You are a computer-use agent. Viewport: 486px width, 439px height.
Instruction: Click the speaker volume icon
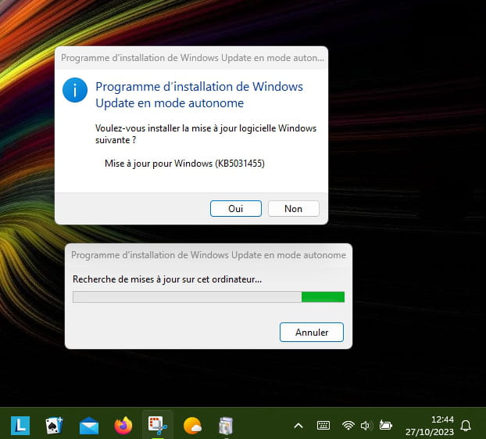(366, 426)
